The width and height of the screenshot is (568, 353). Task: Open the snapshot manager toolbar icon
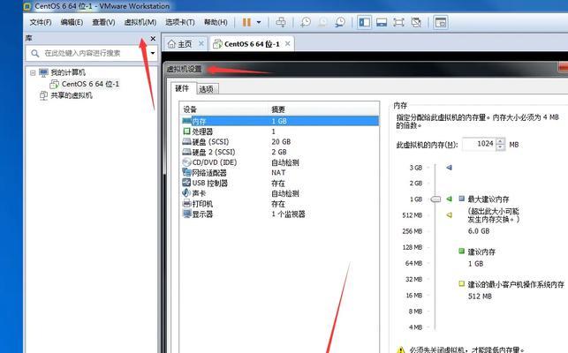pos(340,22)
